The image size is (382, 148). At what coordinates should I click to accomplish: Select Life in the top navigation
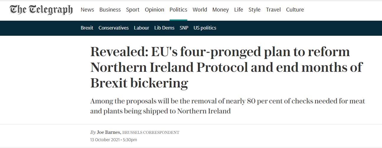click(238, 10)
